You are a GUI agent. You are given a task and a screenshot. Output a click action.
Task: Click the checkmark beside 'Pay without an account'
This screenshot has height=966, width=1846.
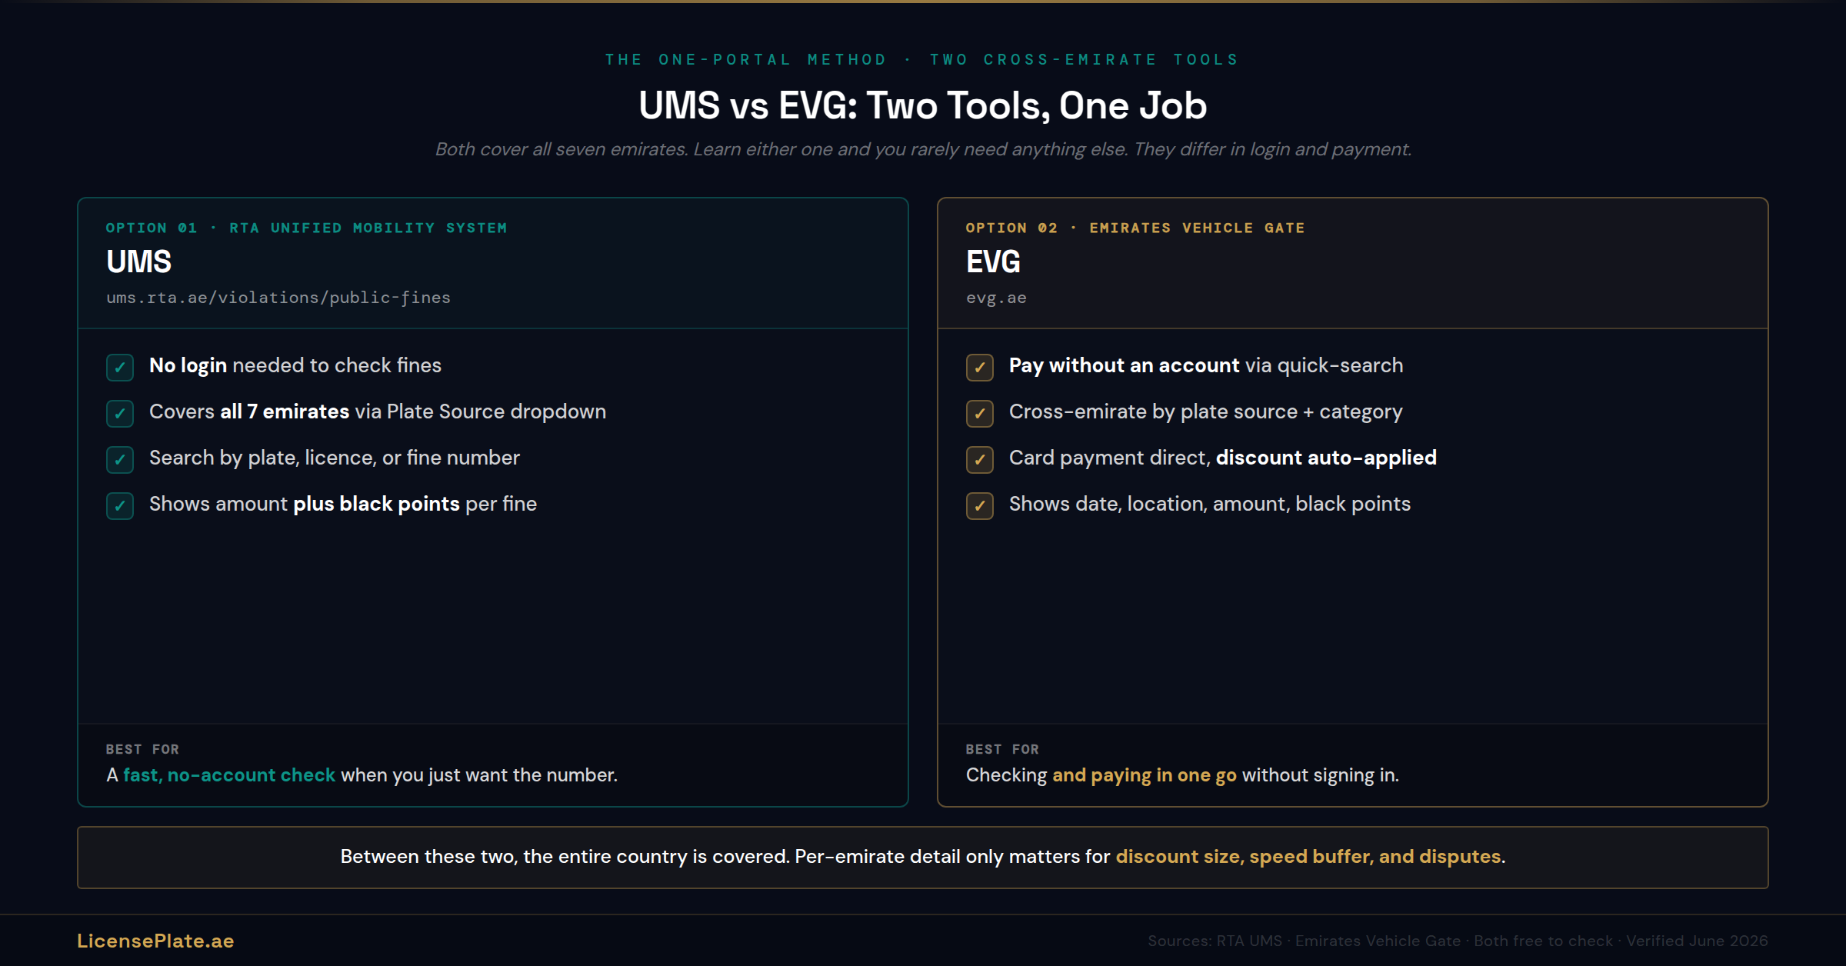(980, 367)
